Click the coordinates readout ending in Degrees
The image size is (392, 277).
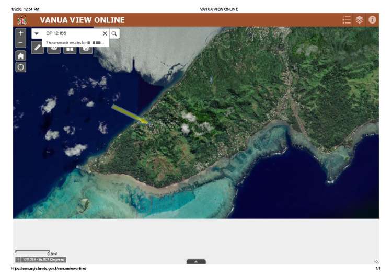pyautogui.click(x=43, y=260)
